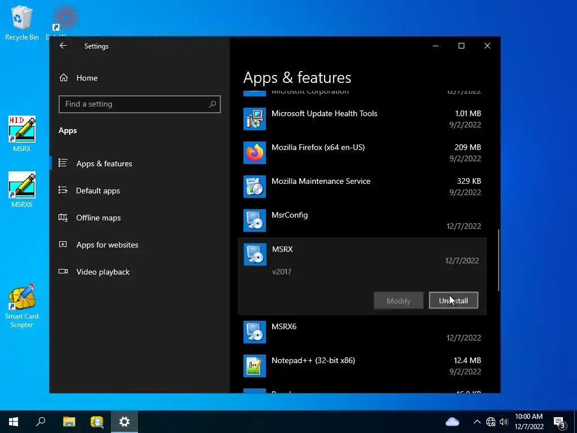Click the Video playback camera icon
577x433 pixels.
point(63,271)
